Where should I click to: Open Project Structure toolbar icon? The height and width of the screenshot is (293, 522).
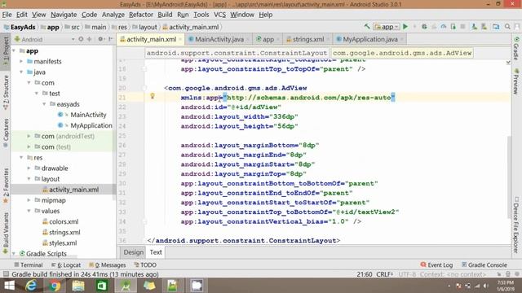click(496, 27)
